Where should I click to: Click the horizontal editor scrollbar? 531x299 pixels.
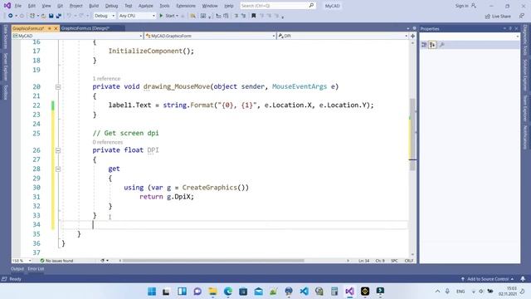click(213, 261)
